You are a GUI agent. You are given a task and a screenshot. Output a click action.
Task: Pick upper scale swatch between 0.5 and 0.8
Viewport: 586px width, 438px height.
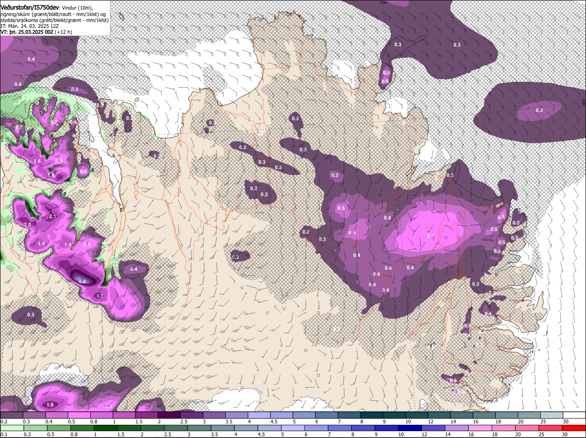[80, 414]
